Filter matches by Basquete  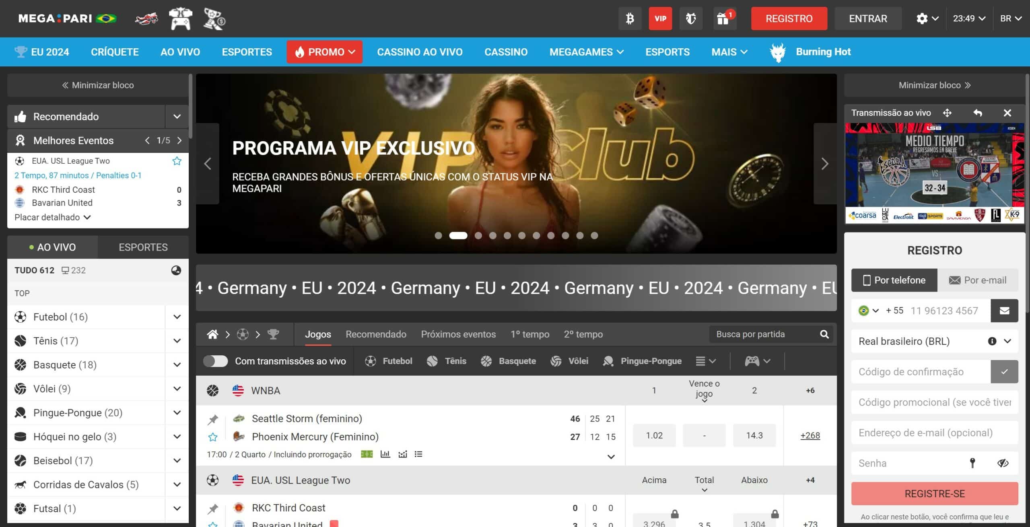coord(508,361)
